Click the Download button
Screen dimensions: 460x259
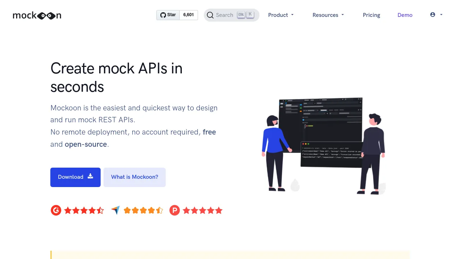(x=75, y=177)
